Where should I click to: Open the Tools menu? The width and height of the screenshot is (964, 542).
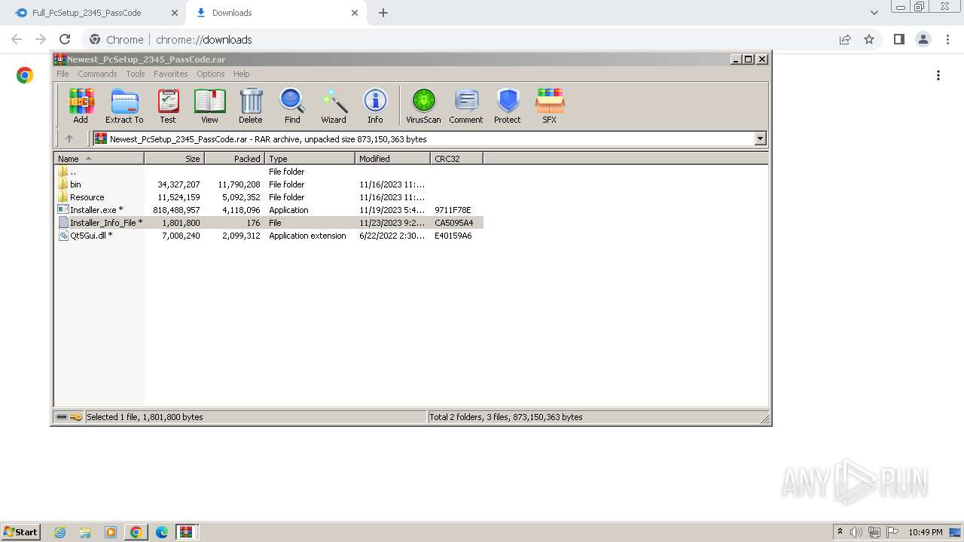click(x=136, y=74)
